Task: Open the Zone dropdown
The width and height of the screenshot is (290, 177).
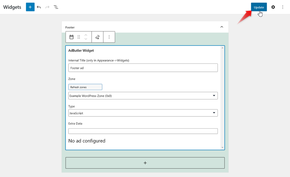Action: click(x=143, y=96)
